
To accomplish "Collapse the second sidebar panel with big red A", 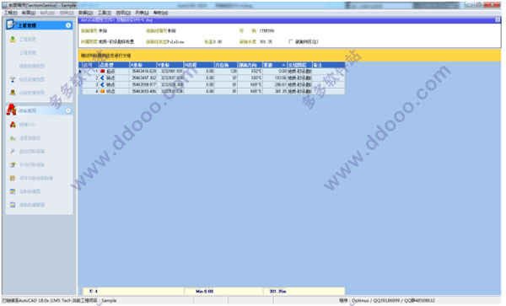I will [x=68, y=110].
